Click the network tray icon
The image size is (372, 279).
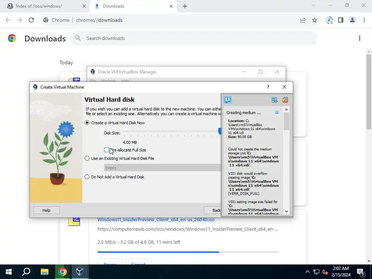tap(316, 272)
